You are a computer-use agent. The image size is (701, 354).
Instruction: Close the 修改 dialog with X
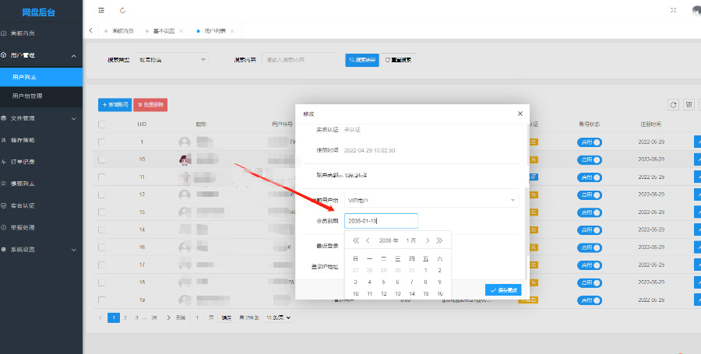[520, 114]
